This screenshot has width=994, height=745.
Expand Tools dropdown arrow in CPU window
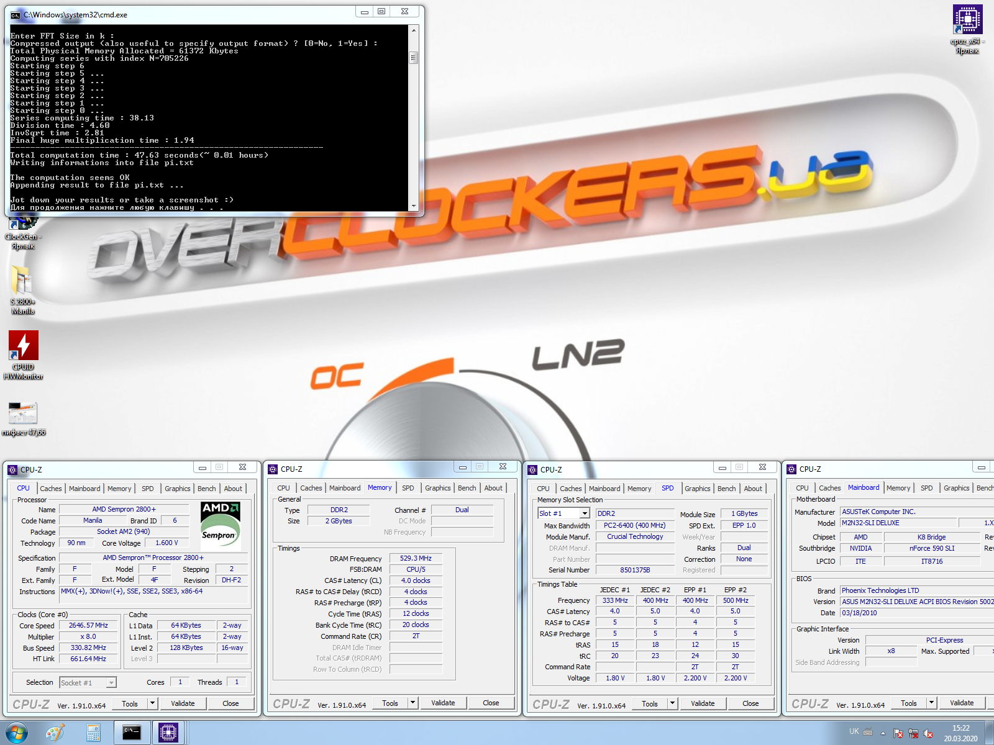(x=152, y=703)
